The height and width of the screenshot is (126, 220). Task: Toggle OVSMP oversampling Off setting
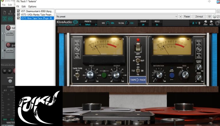[x=143, y=25]
